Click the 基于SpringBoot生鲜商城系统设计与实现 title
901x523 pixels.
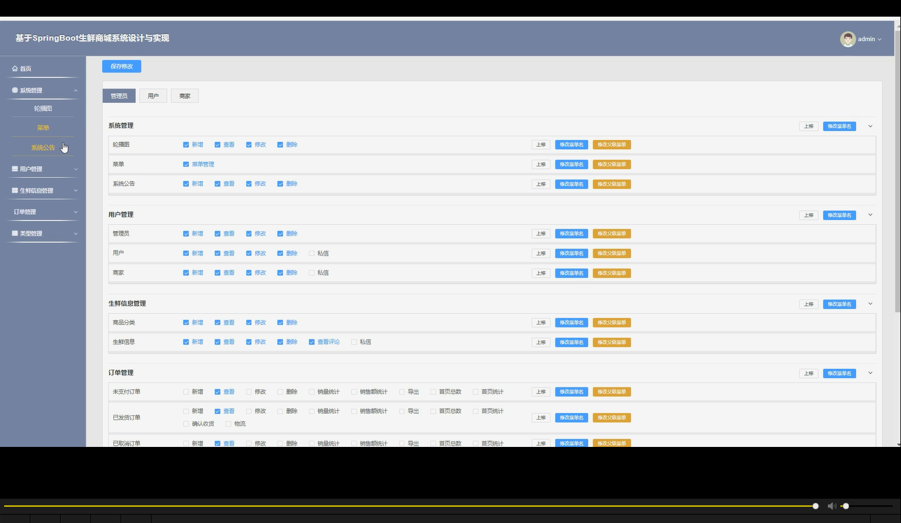point(92,38)
